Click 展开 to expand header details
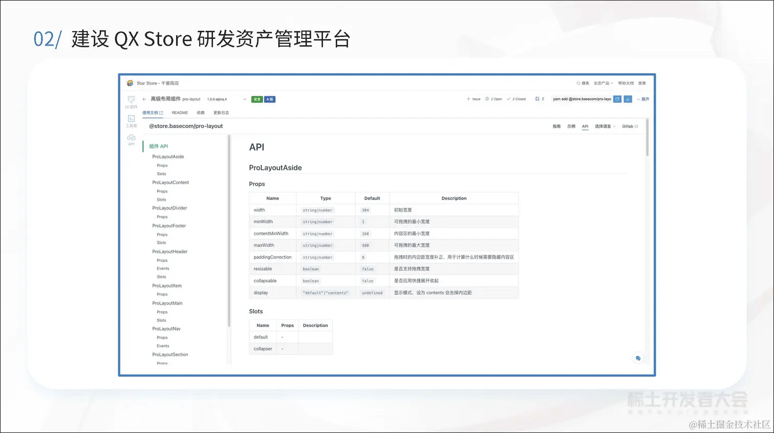774x433 pixels. point(643,99)
